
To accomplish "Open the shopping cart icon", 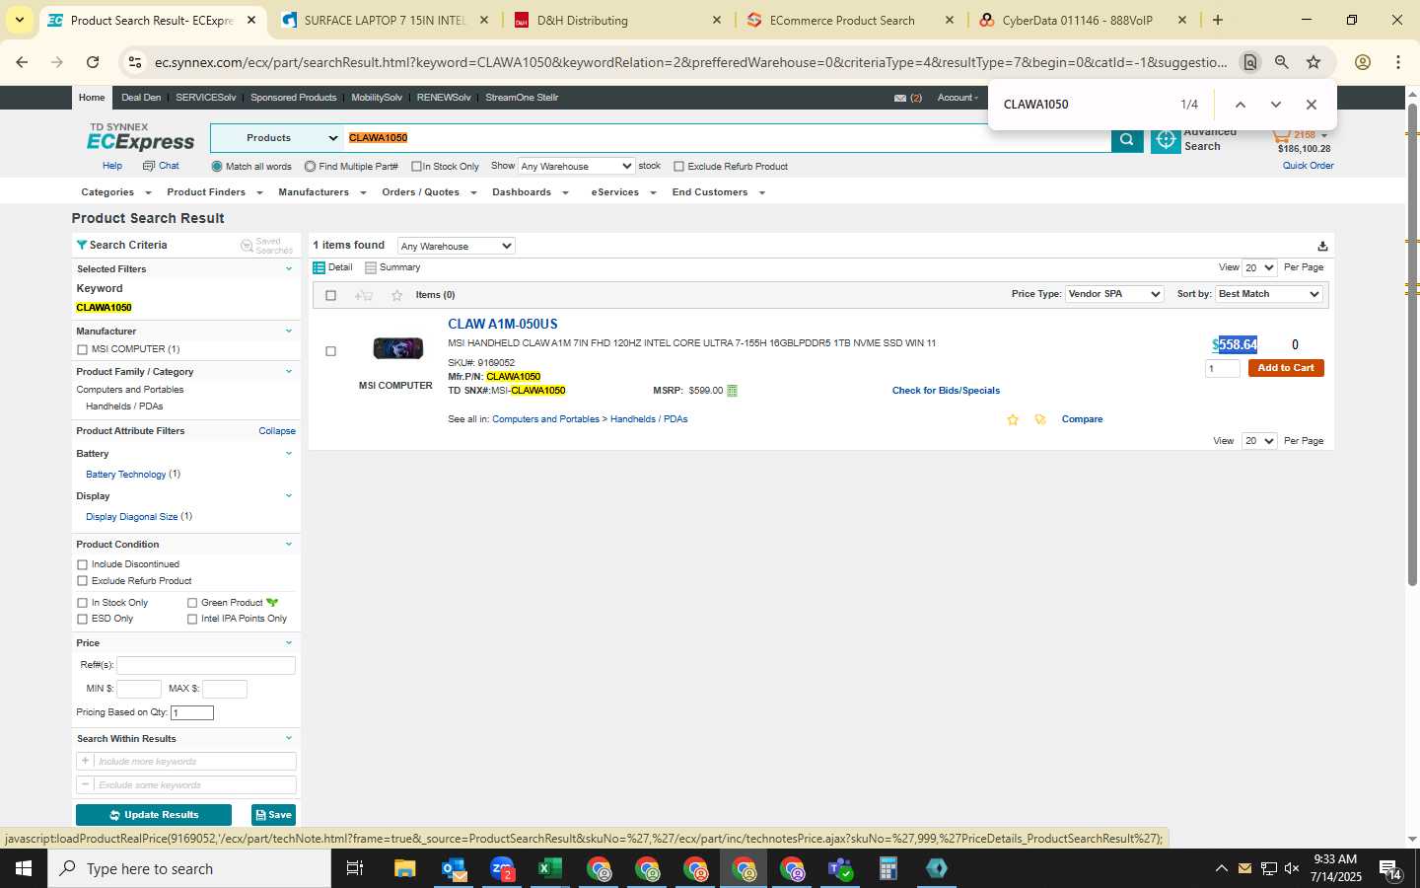I will tap(1281, 135).
